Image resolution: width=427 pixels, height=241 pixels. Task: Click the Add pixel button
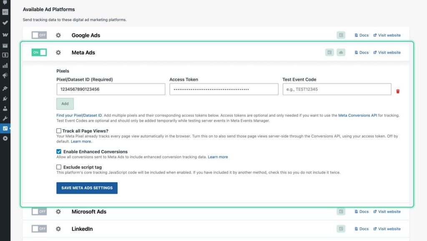click(x=65, y=104)
